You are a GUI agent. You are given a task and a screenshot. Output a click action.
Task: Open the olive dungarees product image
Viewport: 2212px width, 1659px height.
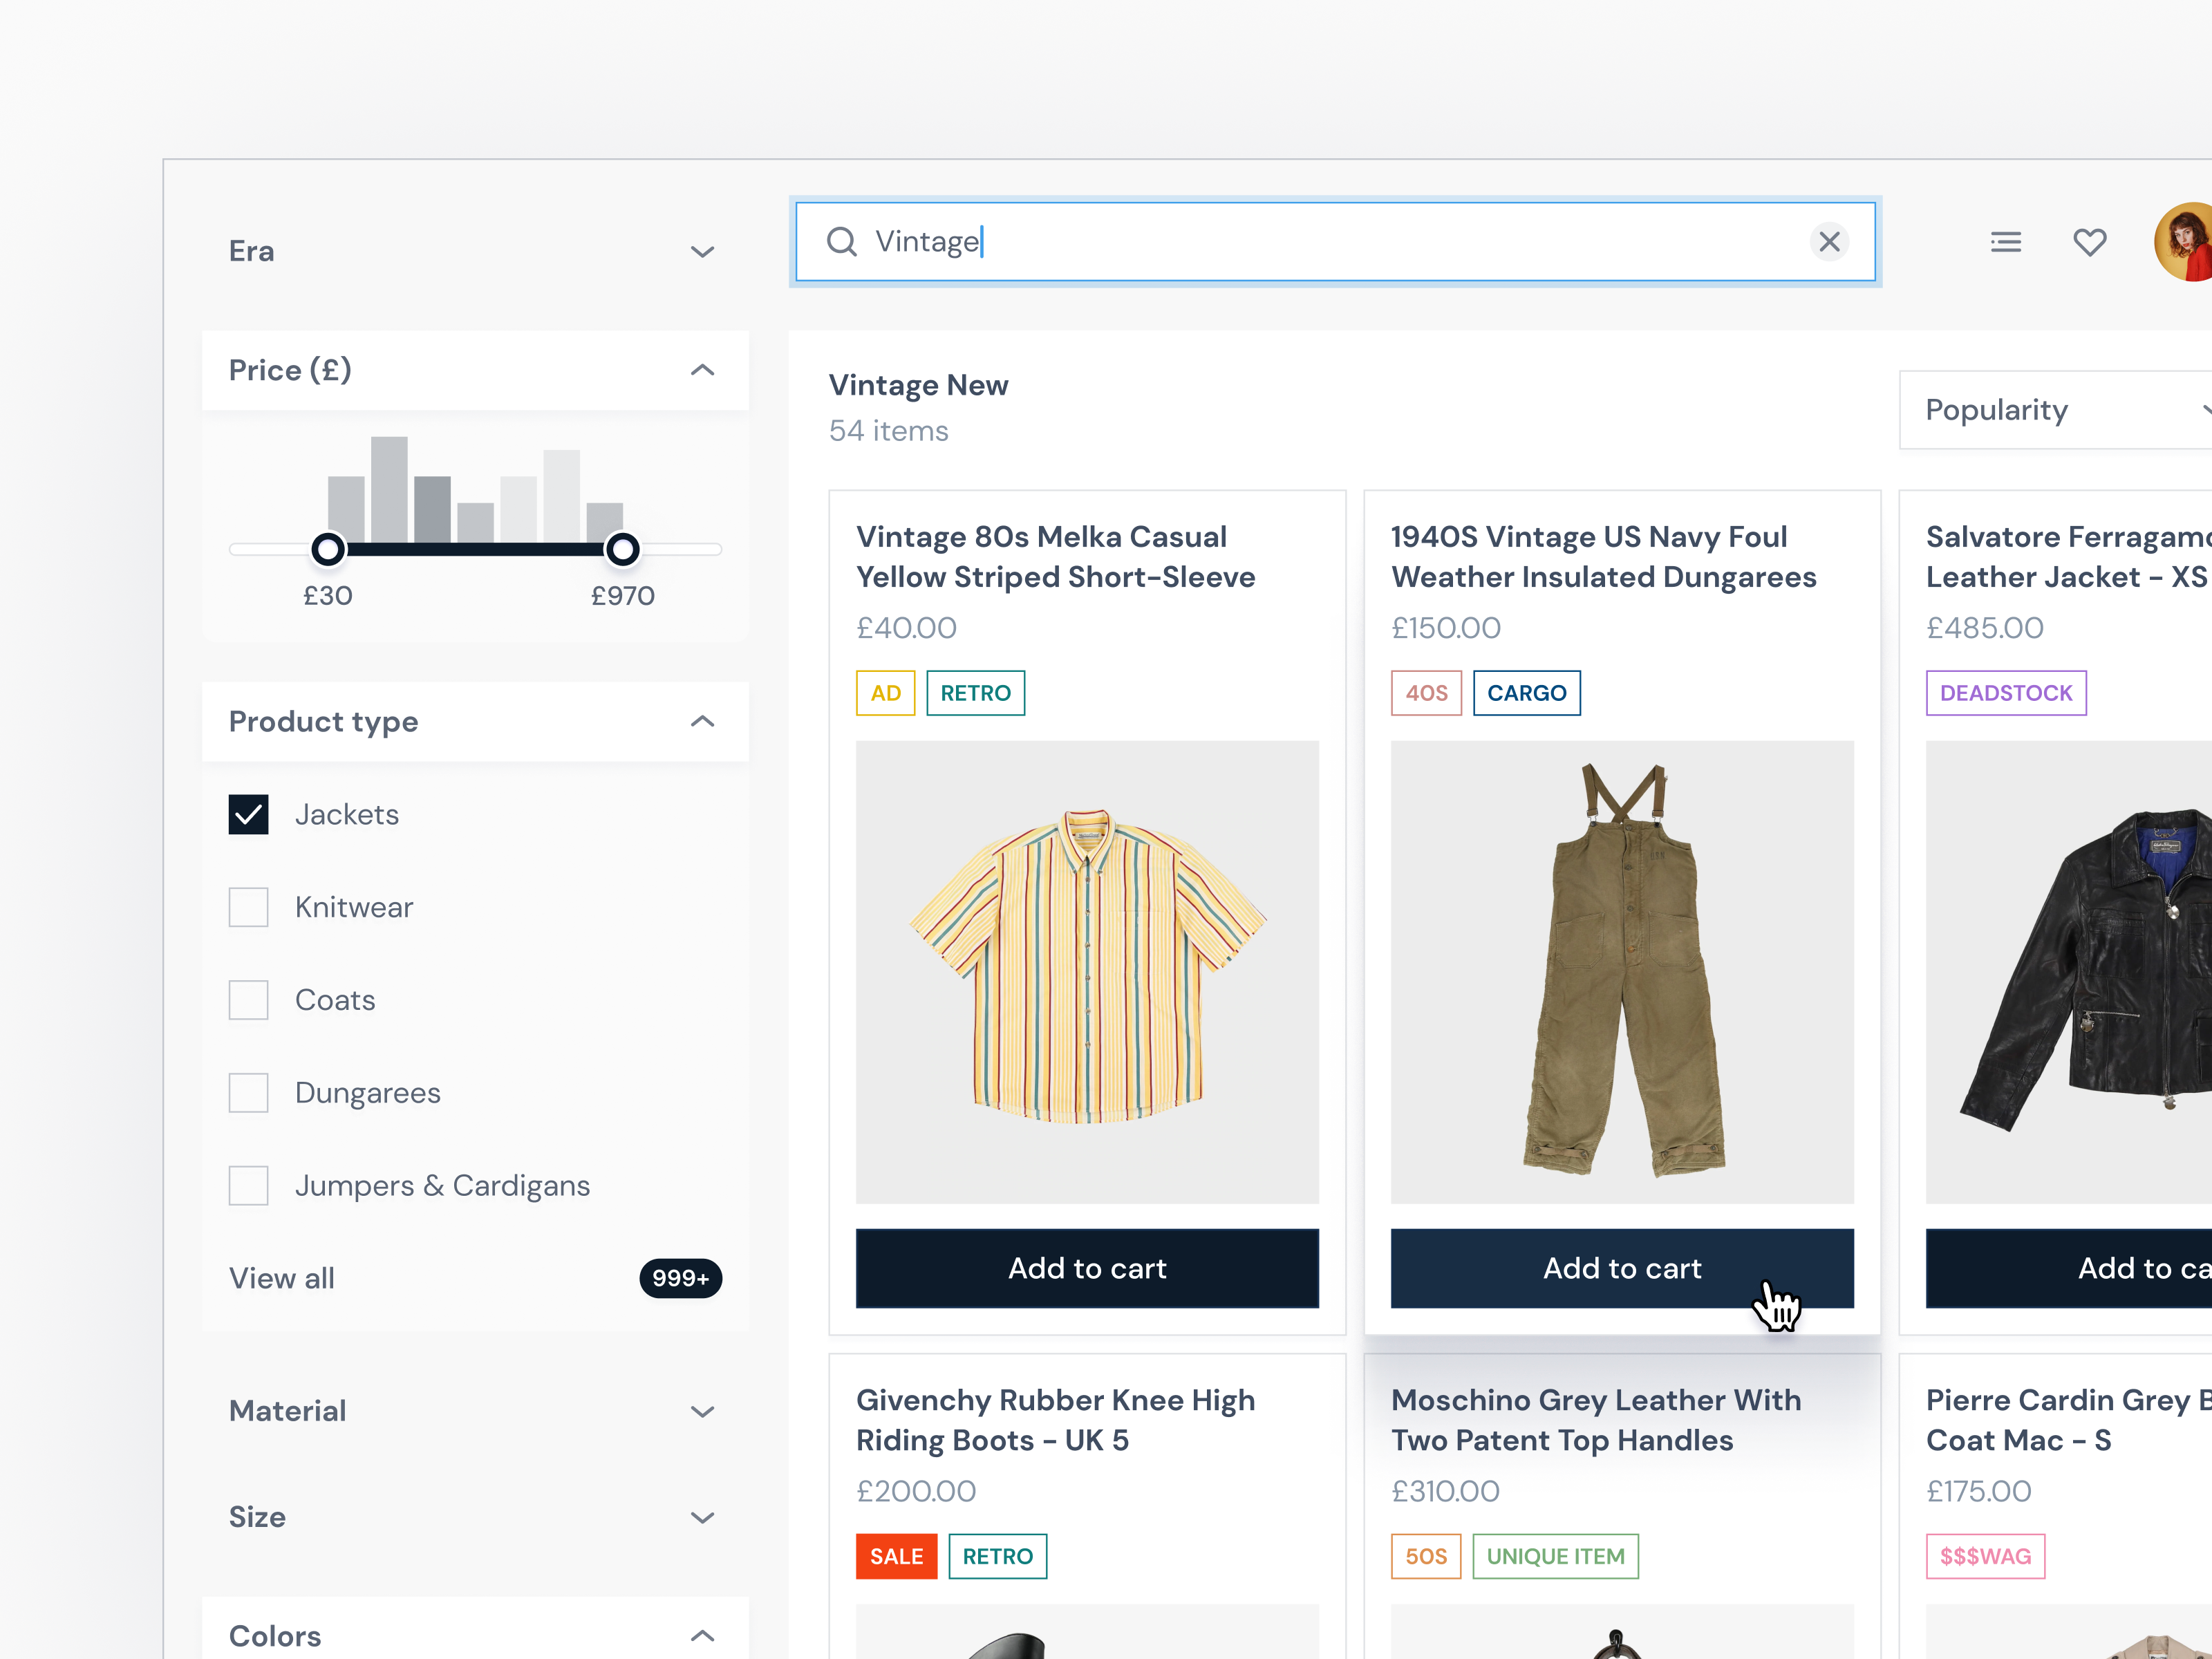click(1622, 972)
